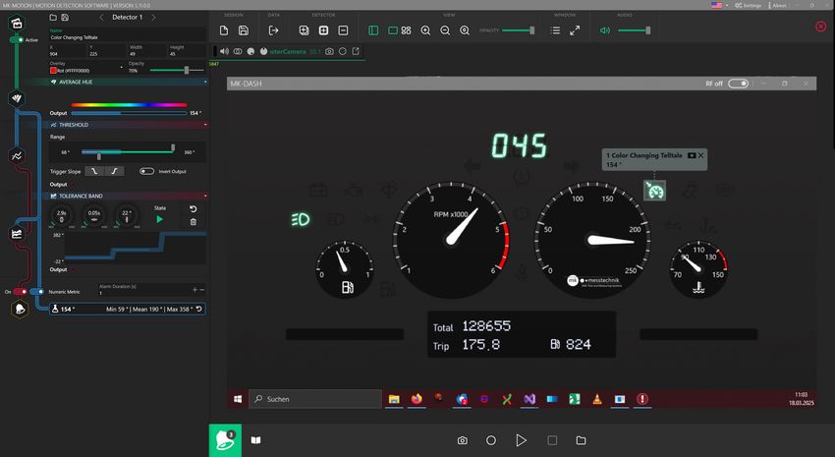Click the fullscreen expand arrows icon
835x457 pixels.
575,30
